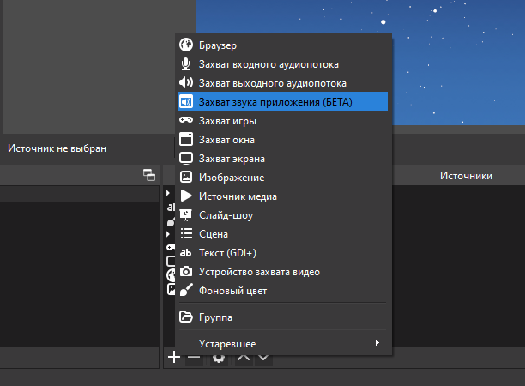Choose Захват входного аудиопотока from the menu
525x386 pixels.
coord(282,64)
